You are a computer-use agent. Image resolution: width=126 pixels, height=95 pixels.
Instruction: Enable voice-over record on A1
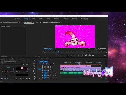coord(56,73)
